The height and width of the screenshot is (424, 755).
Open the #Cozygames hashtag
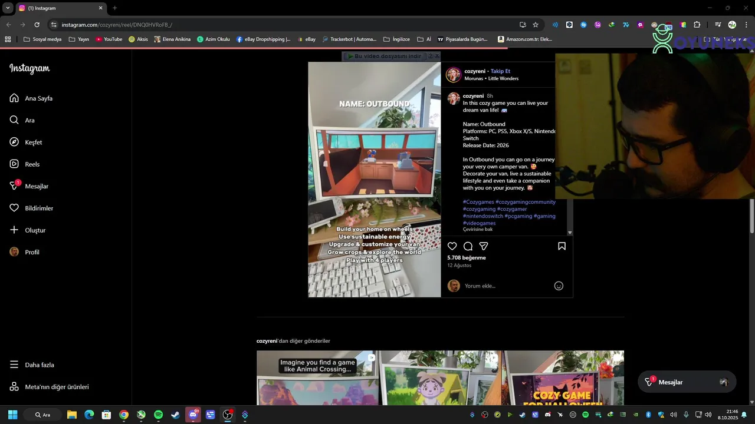tap(478, 202)
